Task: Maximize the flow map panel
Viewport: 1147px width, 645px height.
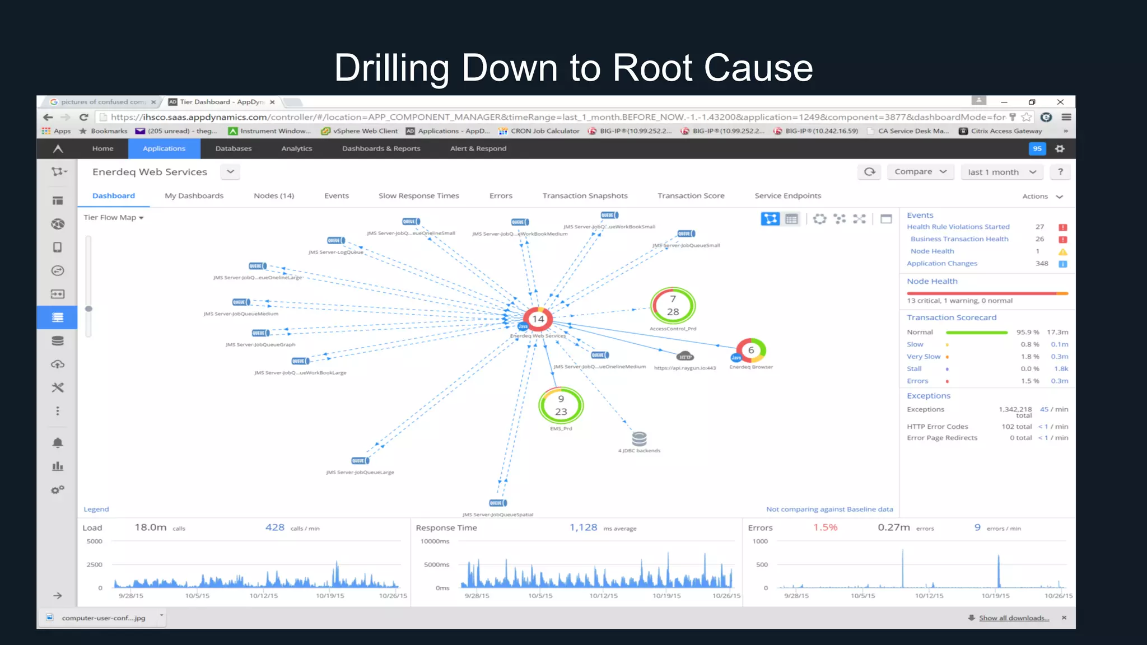Action: [886, 219]
